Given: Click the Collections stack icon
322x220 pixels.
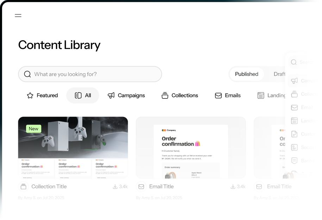Looking at the screenshot, I should pos(165,95).
